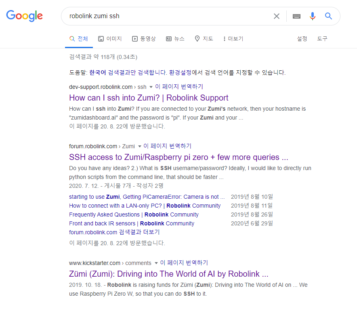Open 'How can I ssh into Zumi?' result
Image resolution: width=357 pixels, height=309 pixels.
click(x=149, y=98)
